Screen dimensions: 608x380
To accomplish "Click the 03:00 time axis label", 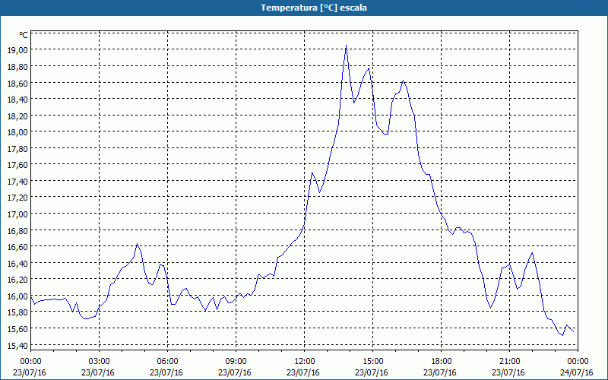I will [99, 362].
